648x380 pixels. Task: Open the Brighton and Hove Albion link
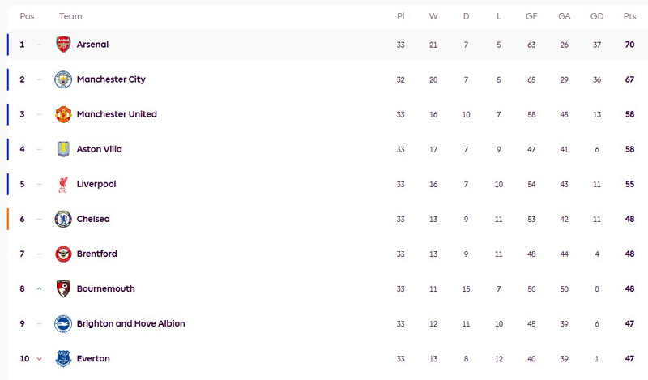point(130,323)
